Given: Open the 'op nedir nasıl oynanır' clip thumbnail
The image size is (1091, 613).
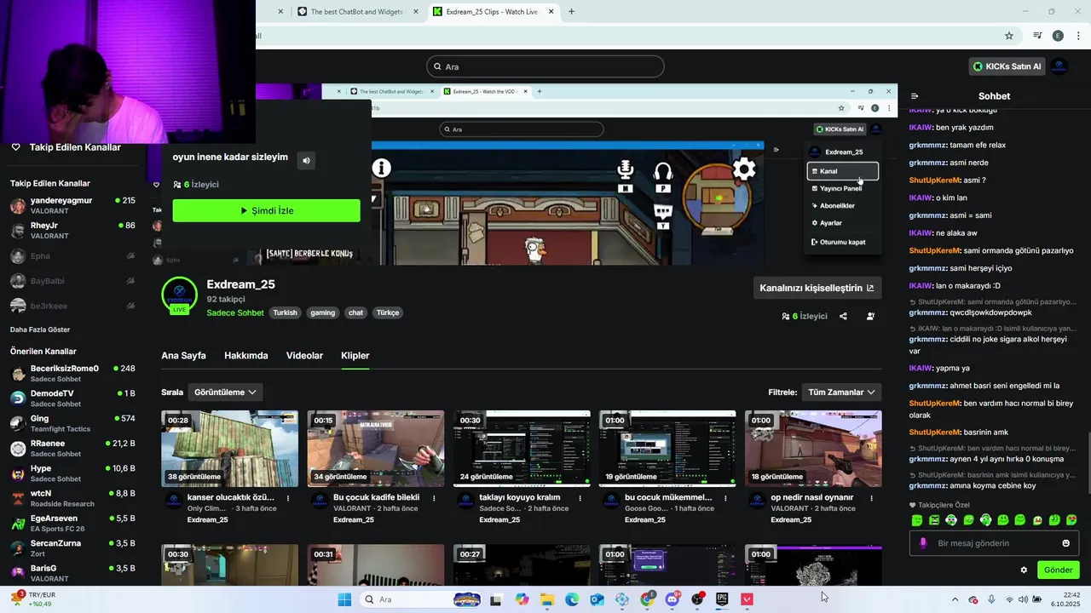Looking at the screenshot, I should 813,449.
